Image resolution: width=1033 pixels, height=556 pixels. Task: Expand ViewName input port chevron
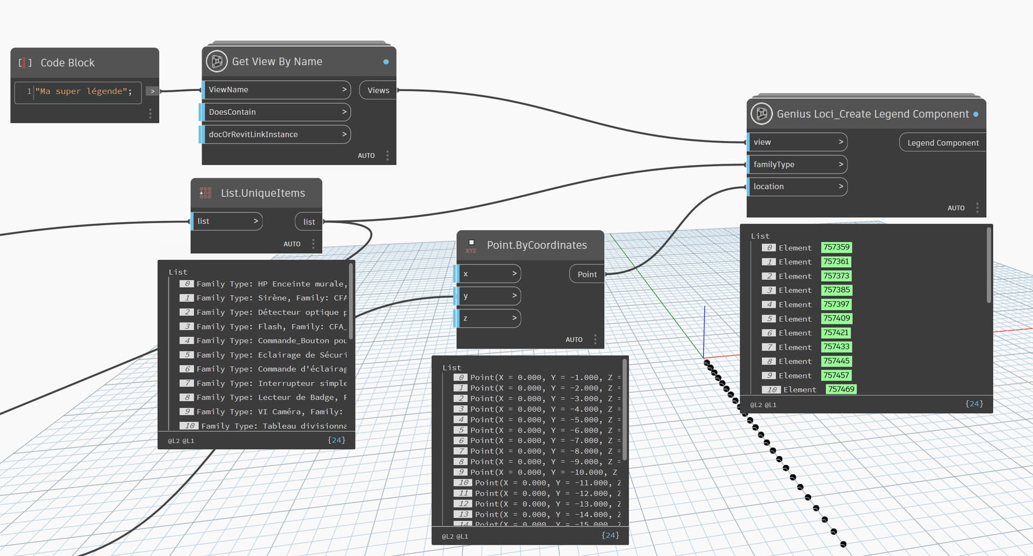pyautogui.click(x=344, y=89)
